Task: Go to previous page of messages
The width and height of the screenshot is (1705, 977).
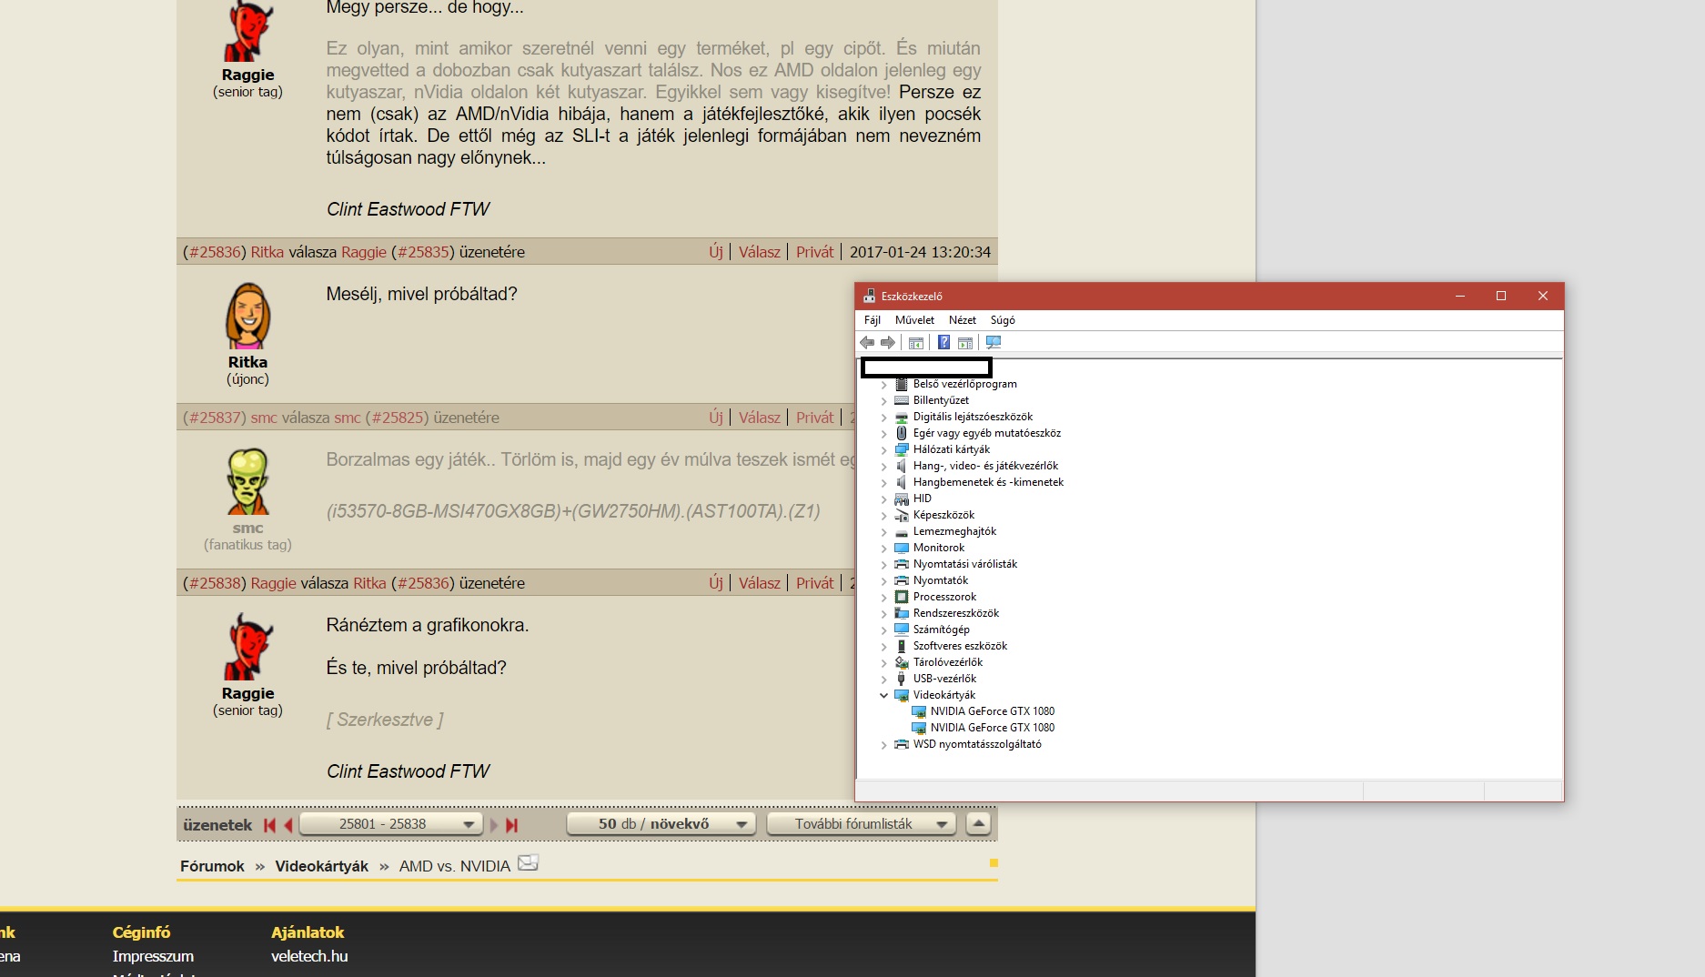Action: click(x=288, y=825)
